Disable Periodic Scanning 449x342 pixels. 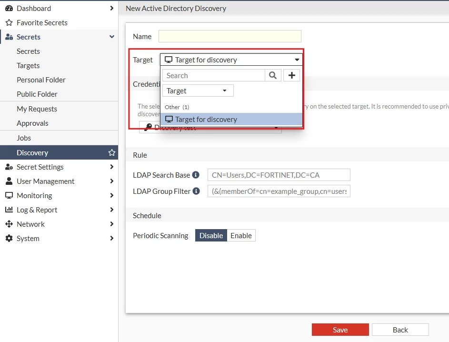[211, 235]
